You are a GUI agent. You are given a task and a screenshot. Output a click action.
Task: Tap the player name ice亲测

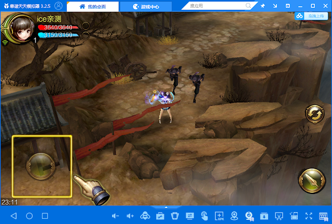(x=49, y=19)
